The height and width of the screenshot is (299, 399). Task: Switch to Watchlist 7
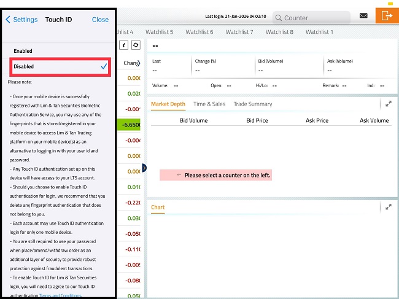pyautogui.click(x=239, y=32)
